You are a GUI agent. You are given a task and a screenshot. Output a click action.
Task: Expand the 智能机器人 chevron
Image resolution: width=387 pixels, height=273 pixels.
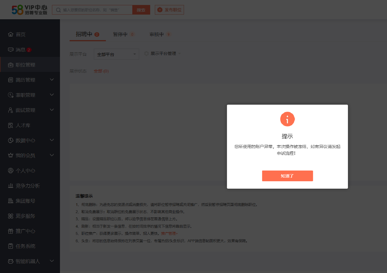tap(52, 261)
